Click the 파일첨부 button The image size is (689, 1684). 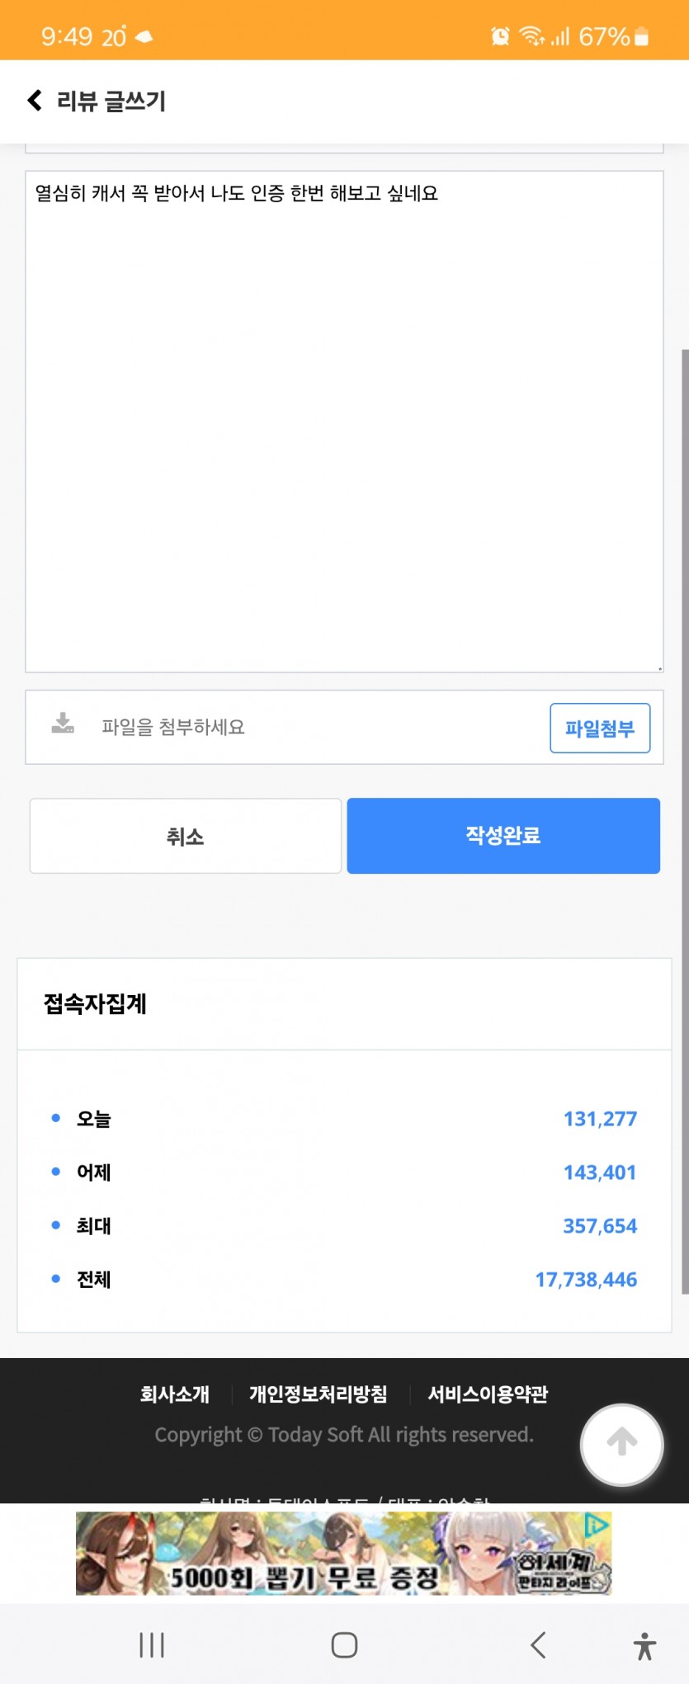point(600,728)
